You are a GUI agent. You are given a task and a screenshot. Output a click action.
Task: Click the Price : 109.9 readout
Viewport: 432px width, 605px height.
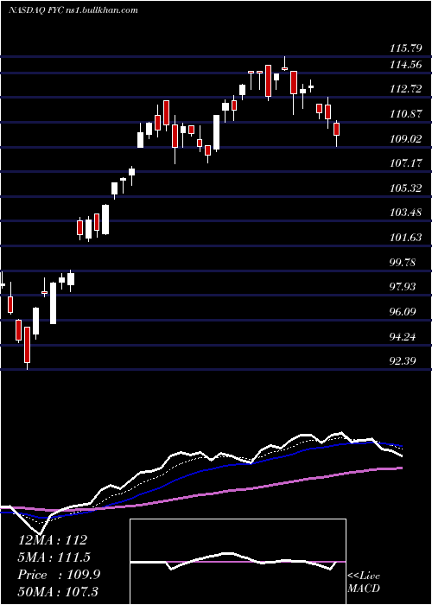pos(59,575)
